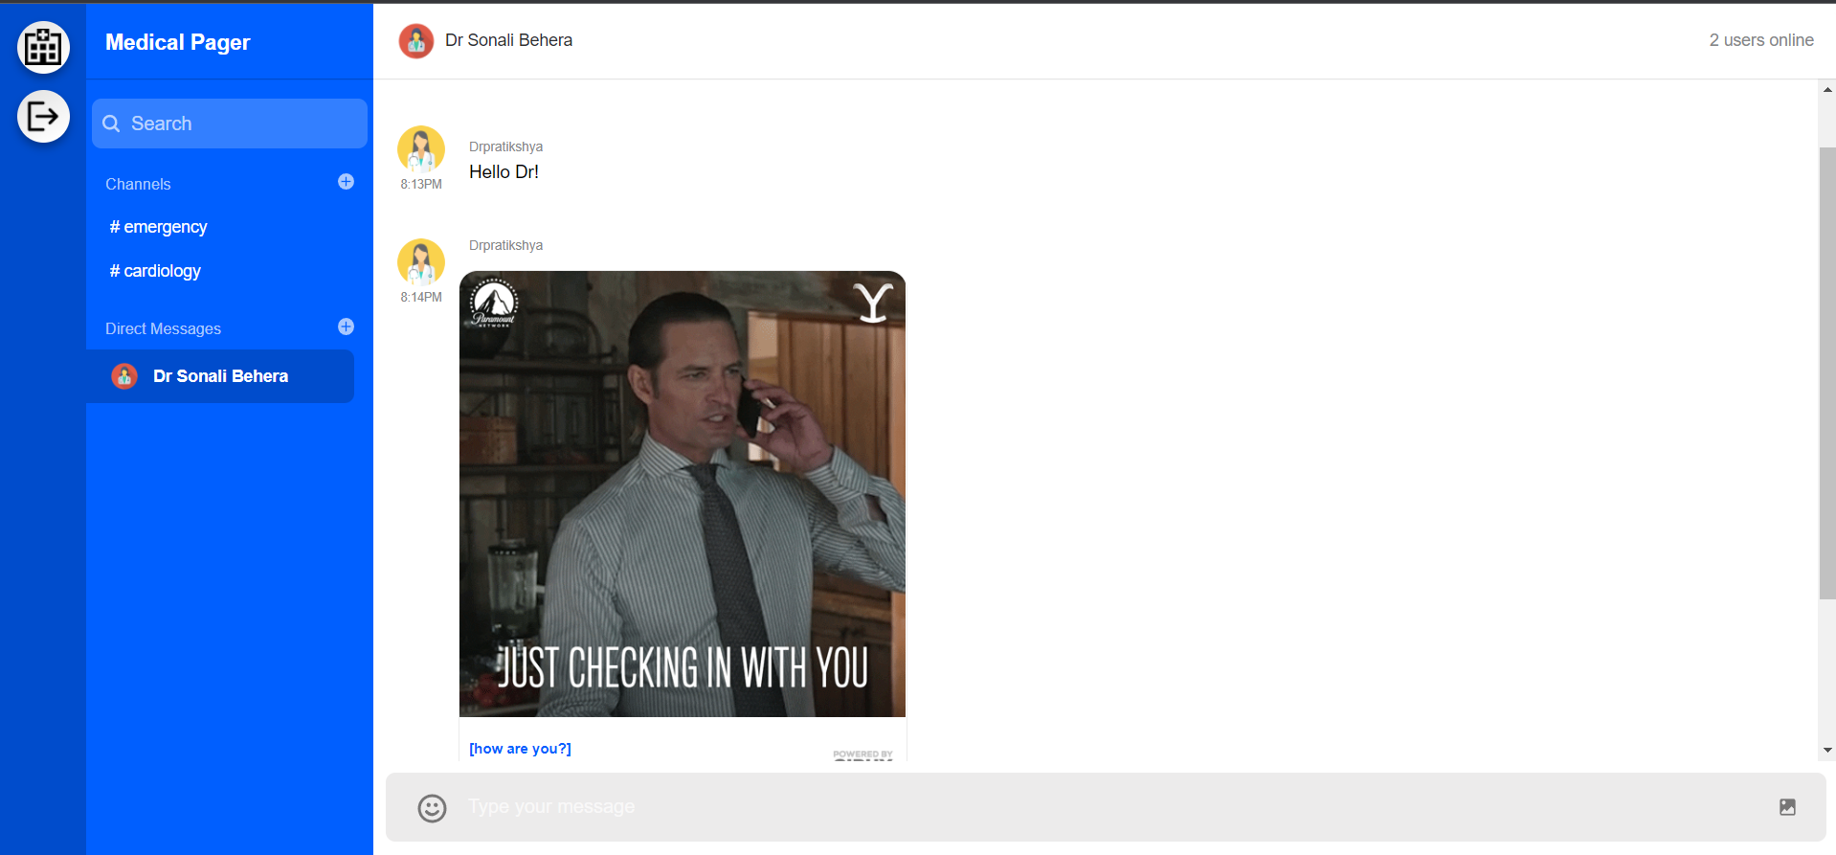Click the scrollbar down arrow
1836x855 pixels.
(1827, 751)
